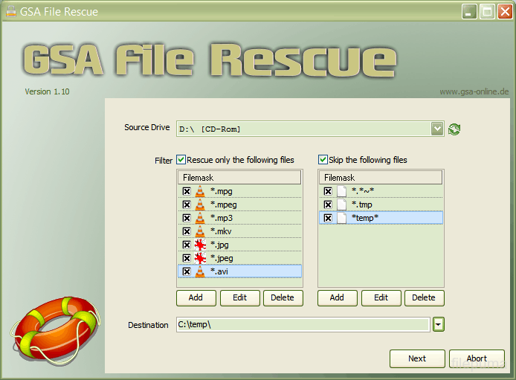Click the VLC cone icon beside *.mpg
The height and width of the screenshot is (380, 516).
[x=199, y=191]
